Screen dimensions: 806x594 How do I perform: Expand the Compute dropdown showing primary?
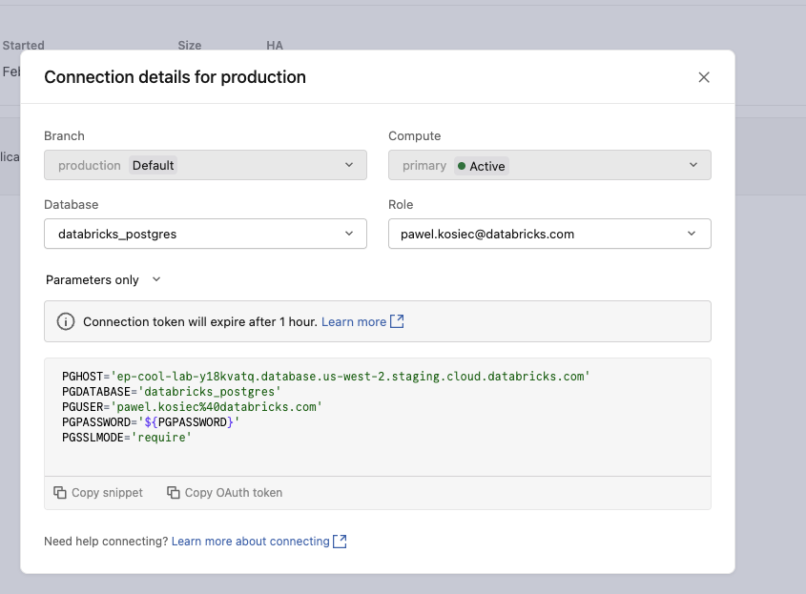tap(549, 165)
